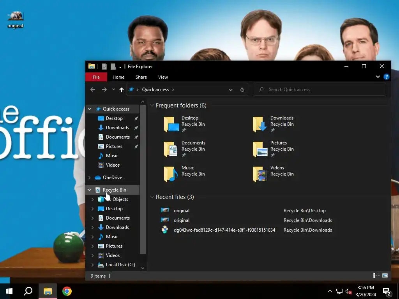Select the Videos frequent folder icon
This screenshot has height=299, width=399.
pyautogui.click(x=260, y=174)
